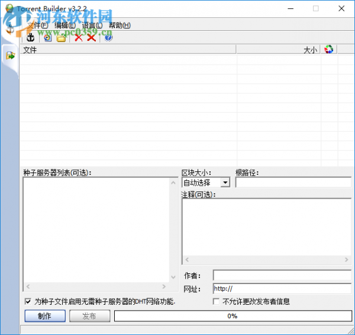Select the folder with green arrow sidebar icon
The image size is (355, 335).
pos(10,55)
